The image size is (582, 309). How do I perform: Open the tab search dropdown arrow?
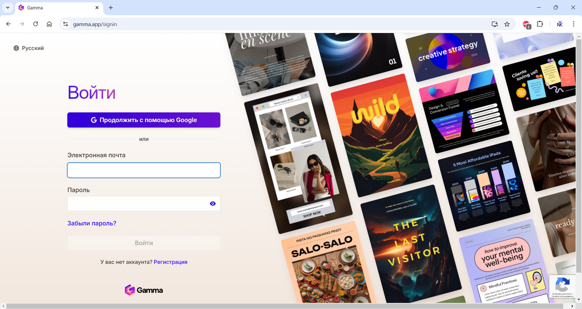pyautogui.click(x=8, y=8)
